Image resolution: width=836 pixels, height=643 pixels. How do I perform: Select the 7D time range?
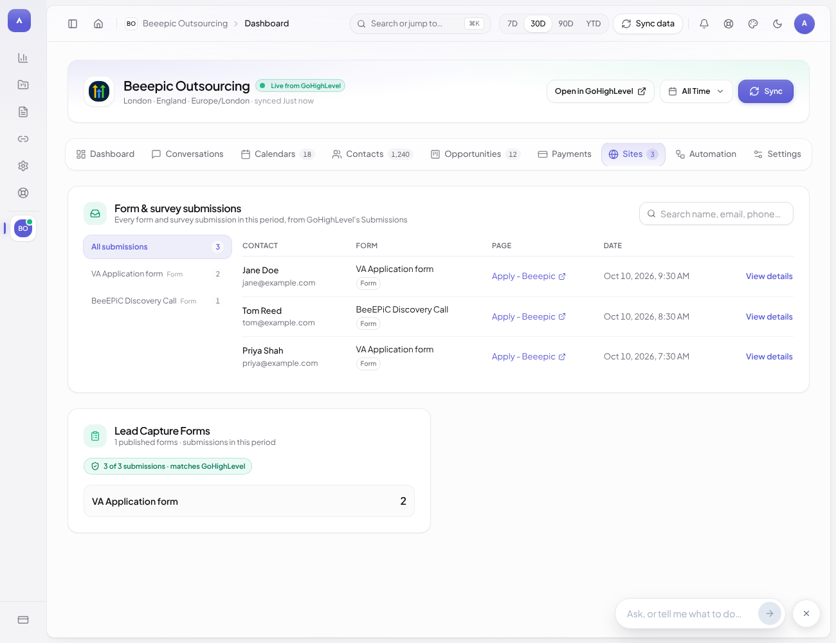point(513,24)
